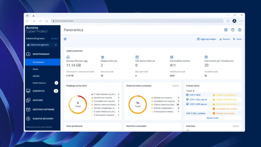Change the 7 giorni range on Historical alerts
261x147 pixels.
click(x=175, y=86)
